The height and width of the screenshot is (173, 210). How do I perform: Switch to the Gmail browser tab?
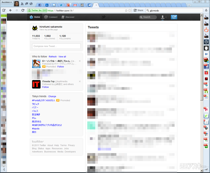tap(75, 5)
